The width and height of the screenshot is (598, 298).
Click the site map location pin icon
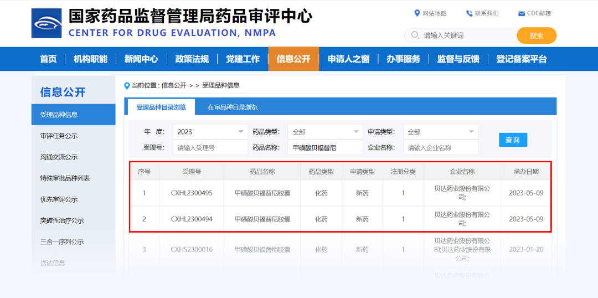point(417,13)
